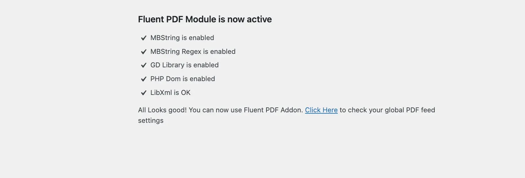The width and height of the screenshot is (525, 178).
Task: Click the word 'settings' on the last line
Action: (150, 121)
